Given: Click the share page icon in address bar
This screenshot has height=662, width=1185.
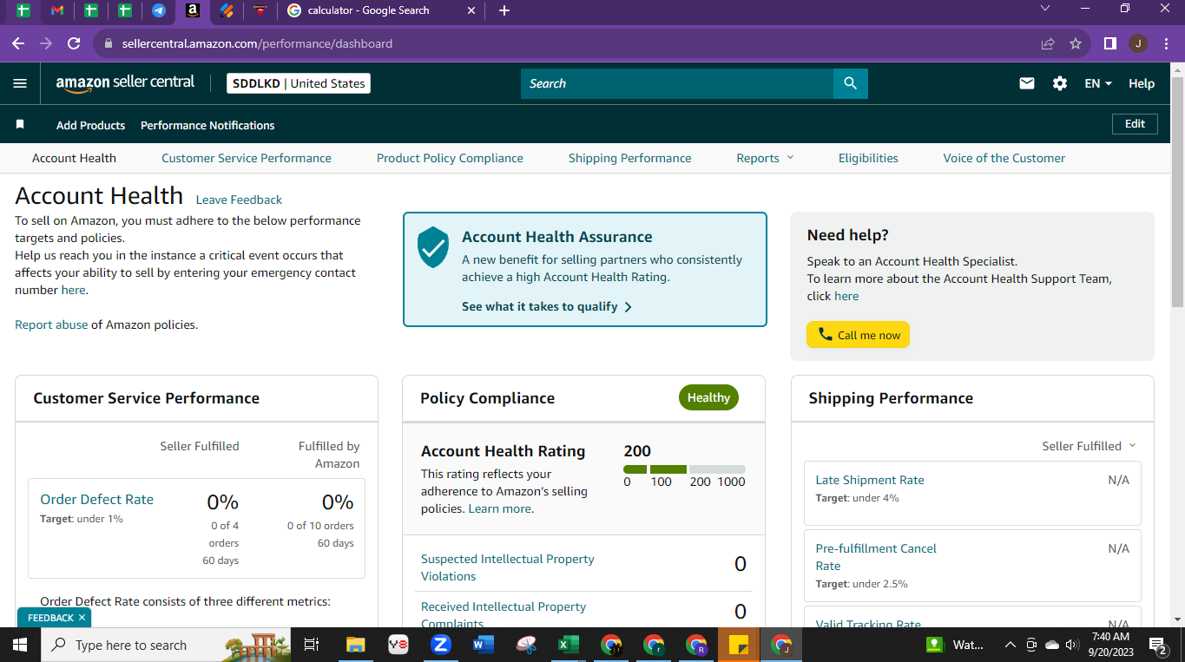Looking at the screenshot, I should 1048,43.
